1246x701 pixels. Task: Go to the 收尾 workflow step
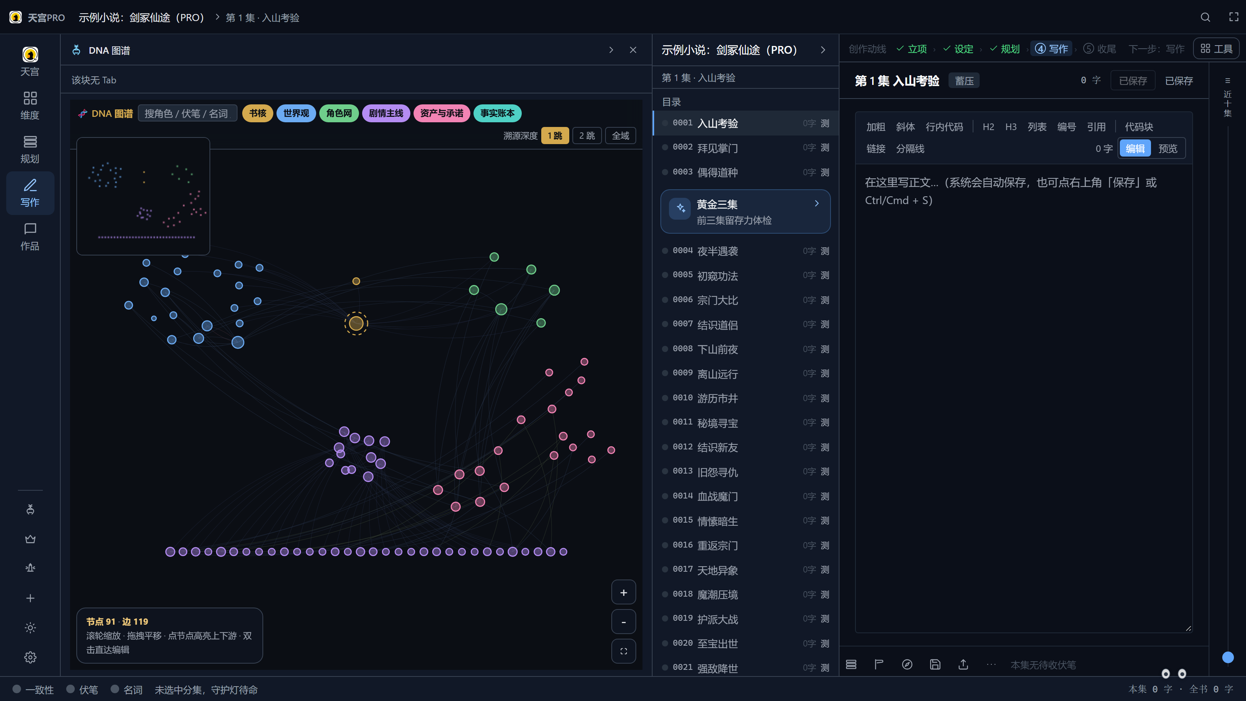tap(1100, 49)
